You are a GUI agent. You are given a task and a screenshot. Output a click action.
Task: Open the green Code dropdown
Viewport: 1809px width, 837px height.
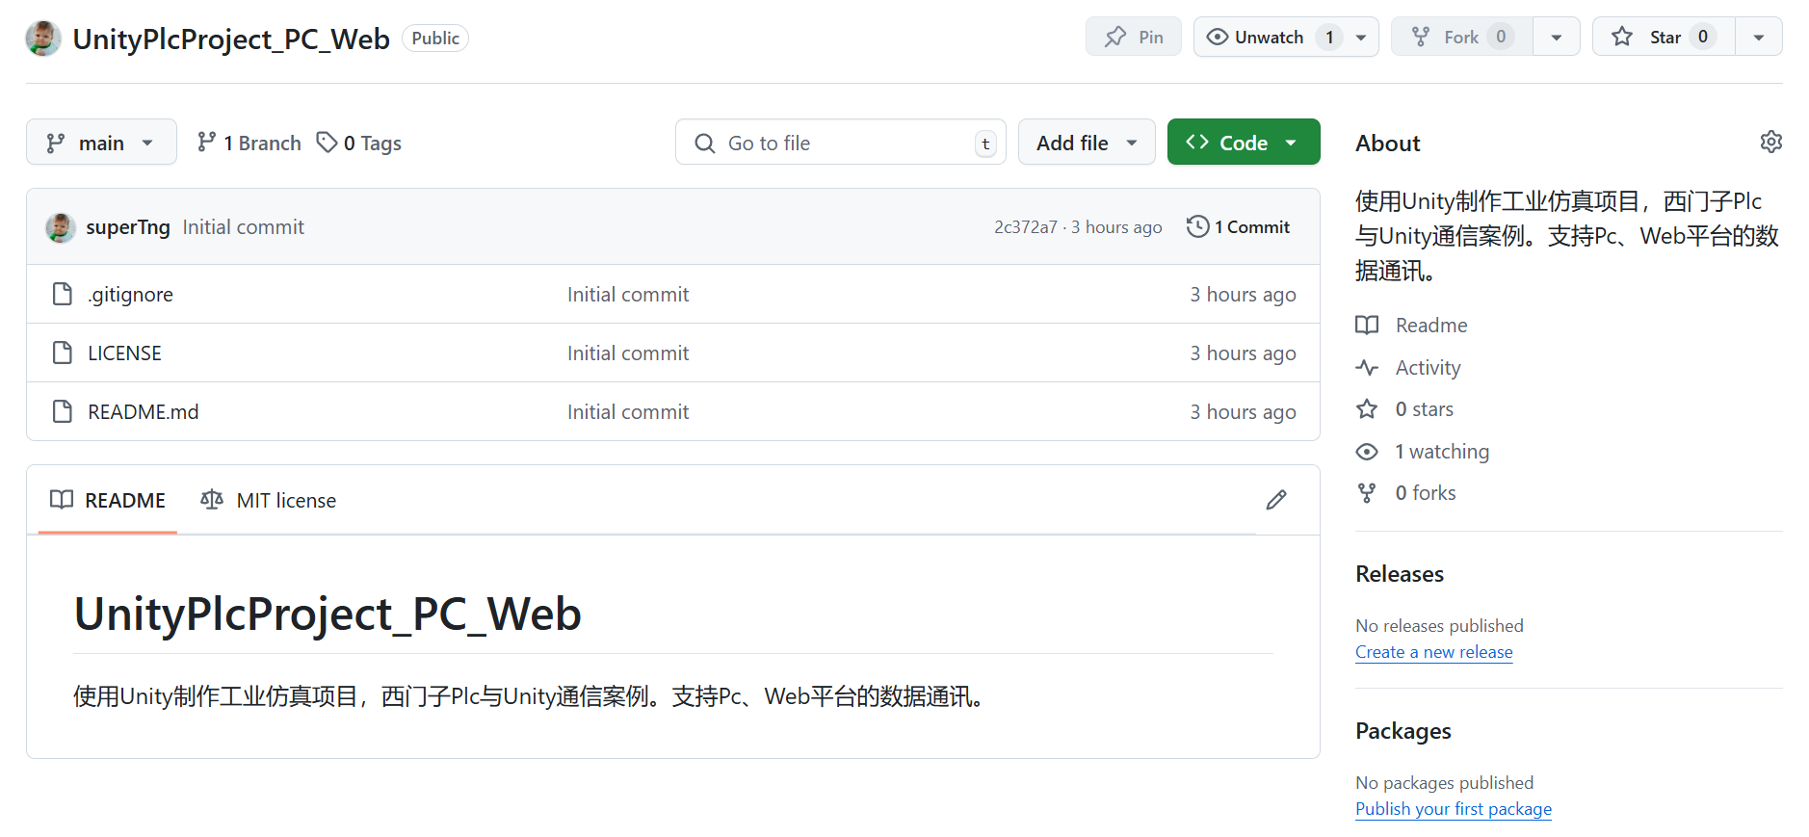tap(1244, 143)
